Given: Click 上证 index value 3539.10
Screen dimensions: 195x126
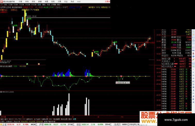Looking at the screenshot, I should coord(11,124).
